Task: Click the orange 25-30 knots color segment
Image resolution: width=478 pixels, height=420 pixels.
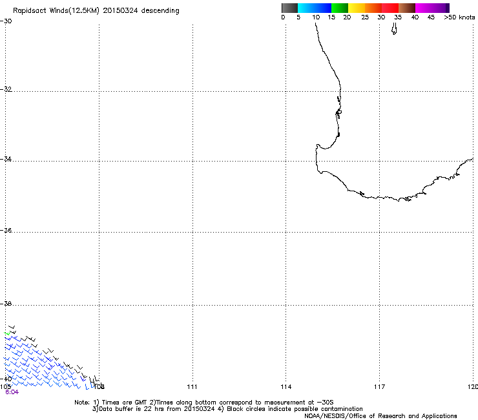Action: 373,8
